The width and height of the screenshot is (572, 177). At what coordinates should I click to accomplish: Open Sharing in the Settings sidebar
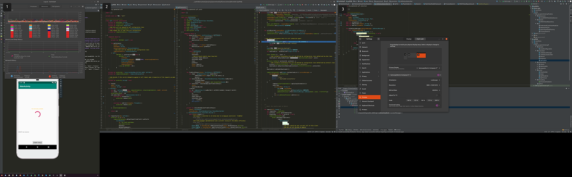point(369,84)
